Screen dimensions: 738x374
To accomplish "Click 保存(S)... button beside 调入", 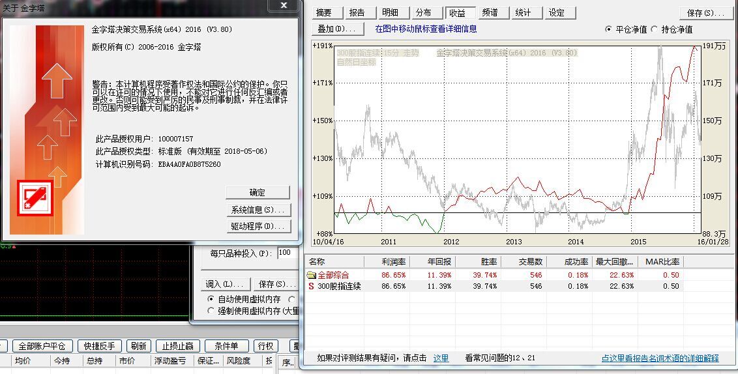I will (276, 284).
